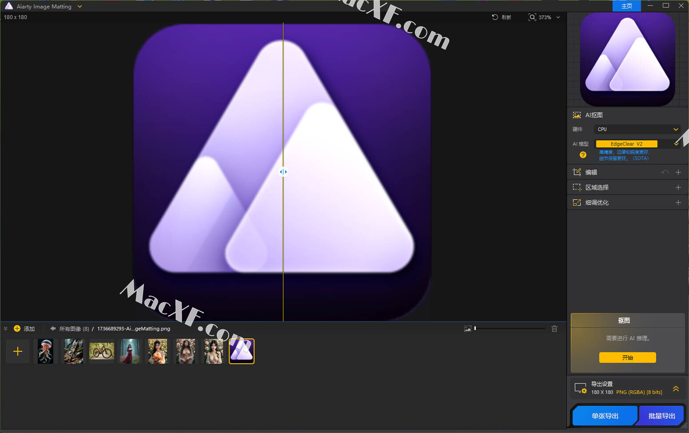Click the yellow question mark help icon

[x=583, y=155]
